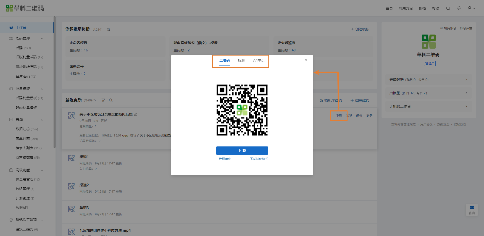The height and width of the screenshot is (236, 484).
Task: Click the 下载其他格式 link
Action: tap(259, 159)
